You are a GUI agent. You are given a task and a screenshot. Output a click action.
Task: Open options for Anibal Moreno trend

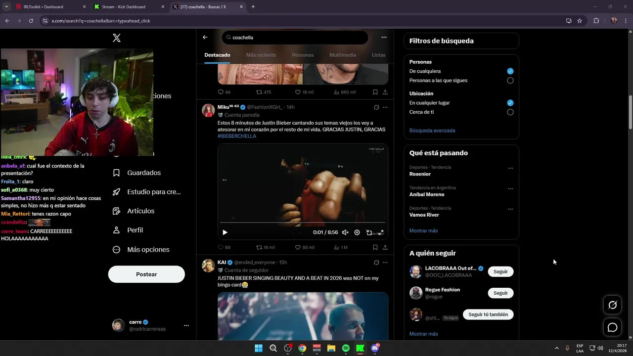(510, 189)
